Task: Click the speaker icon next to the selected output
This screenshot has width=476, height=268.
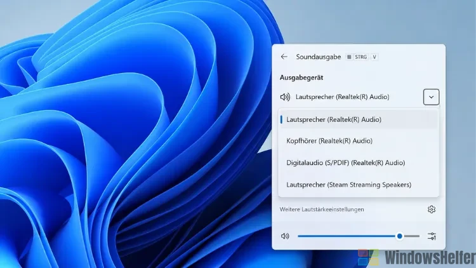Action: point(285,97)
